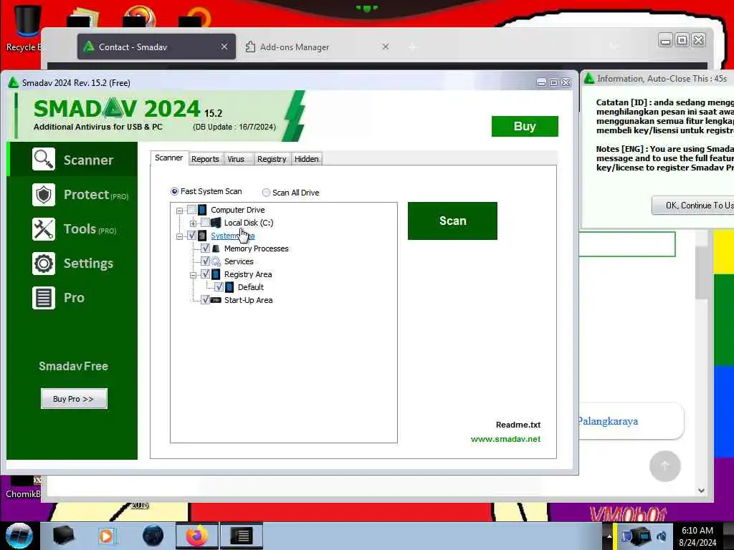Image resolution: width=734 pixels, height=550 pixels.
Task: Click the green Scan button
Action: tap(452, 221)
